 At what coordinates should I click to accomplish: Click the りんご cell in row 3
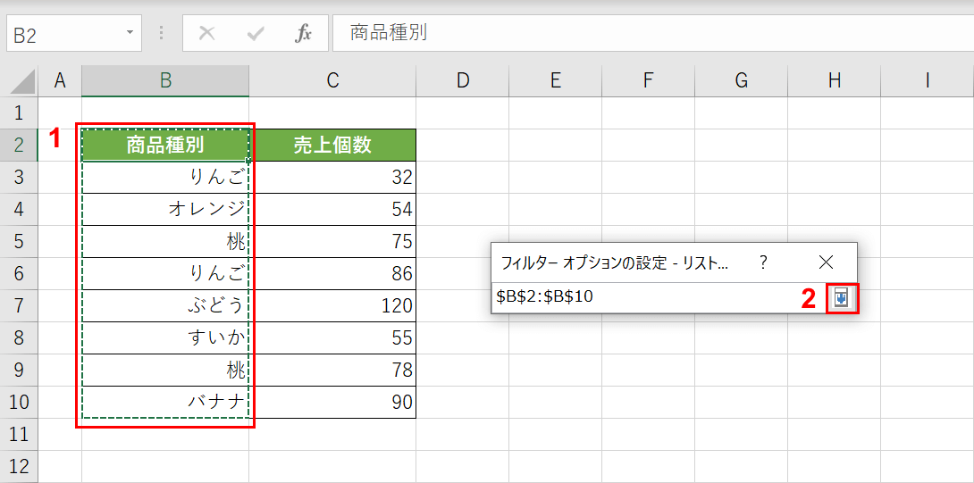tap(165, 178)
